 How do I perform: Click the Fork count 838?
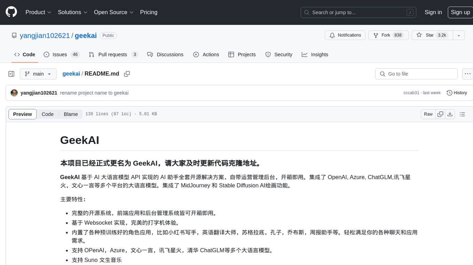pos(398,35)
